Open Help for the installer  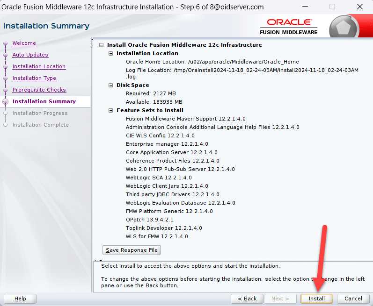pos(20,299)
